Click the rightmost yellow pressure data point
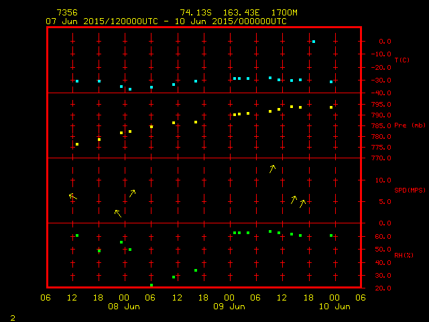 point(331,107)
